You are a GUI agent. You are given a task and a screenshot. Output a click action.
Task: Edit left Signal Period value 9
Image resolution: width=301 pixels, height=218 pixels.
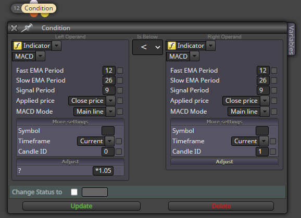point(109,90)
